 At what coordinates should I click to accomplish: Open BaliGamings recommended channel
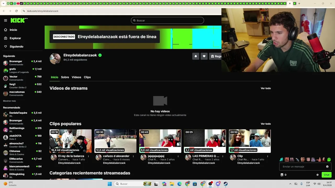click(x=22, y=130)
